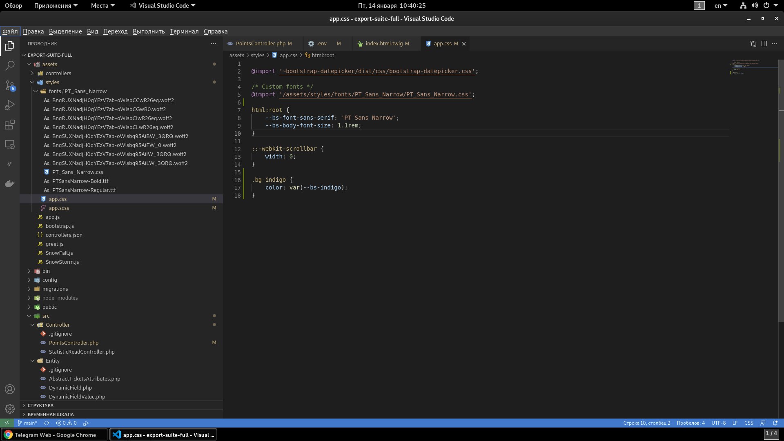Open the Docker view icon
The image size is (784, 441).
(10, 183)
